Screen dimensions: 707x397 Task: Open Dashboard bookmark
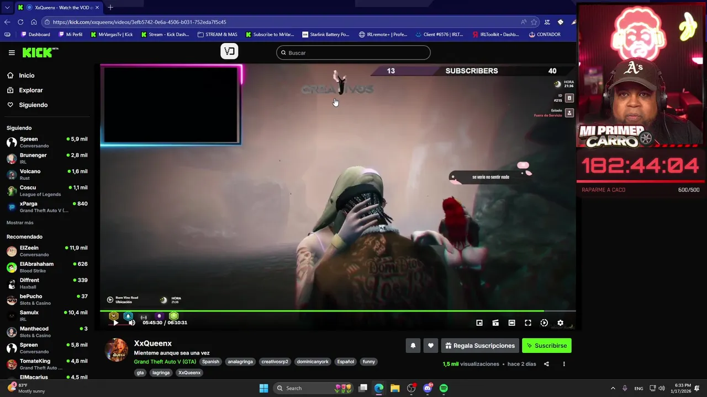pos(35,34)
